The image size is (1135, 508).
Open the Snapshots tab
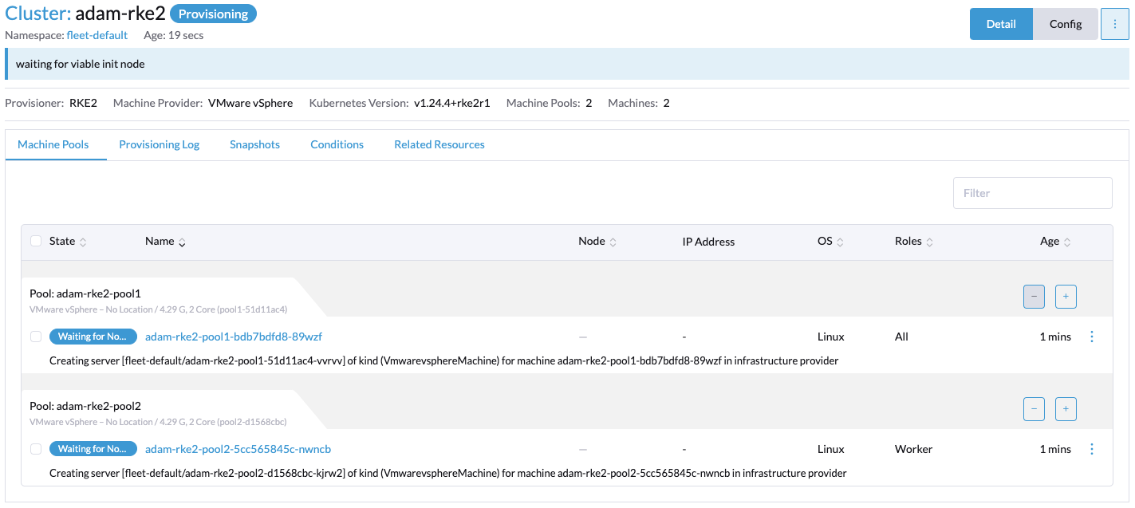click(x=254, y=144)
